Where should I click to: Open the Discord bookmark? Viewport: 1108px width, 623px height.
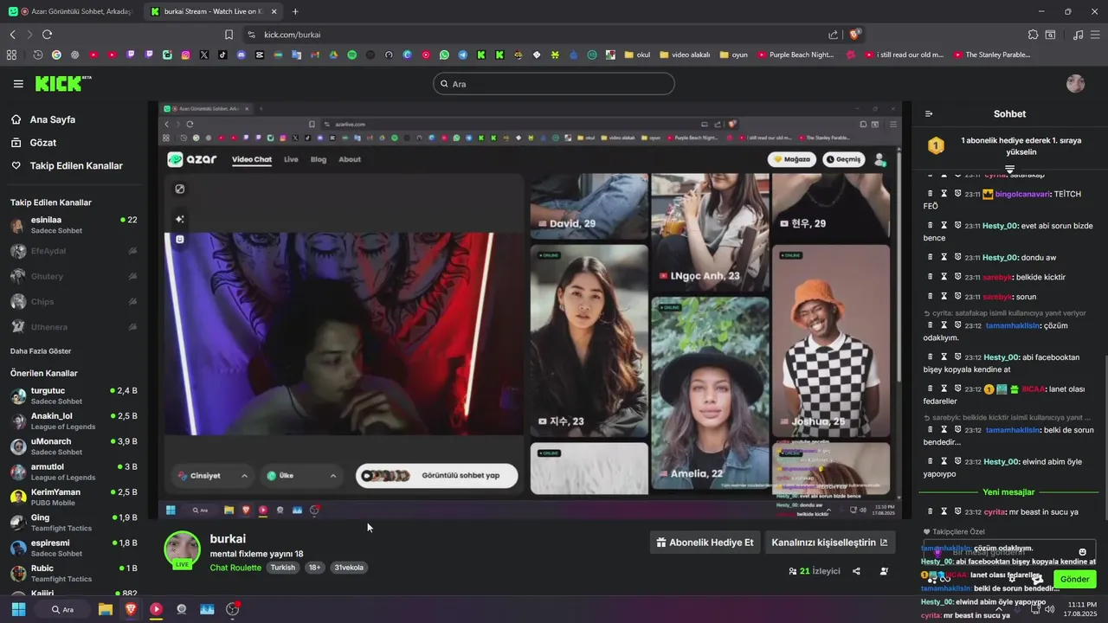point(242,55)
